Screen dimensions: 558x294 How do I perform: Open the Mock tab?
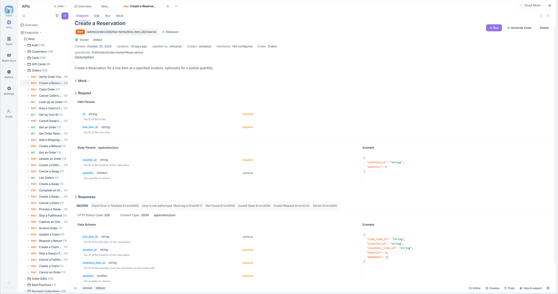click(120, 16)
